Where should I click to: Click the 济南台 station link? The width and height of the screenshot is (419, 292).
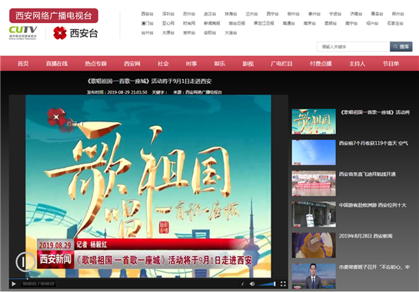(356, 14)
